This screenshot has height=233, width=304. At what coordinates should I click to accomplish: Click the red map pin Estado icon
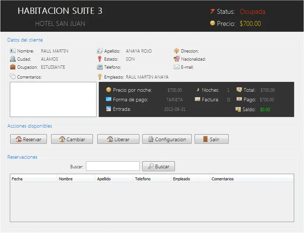(x=99, y=59)
